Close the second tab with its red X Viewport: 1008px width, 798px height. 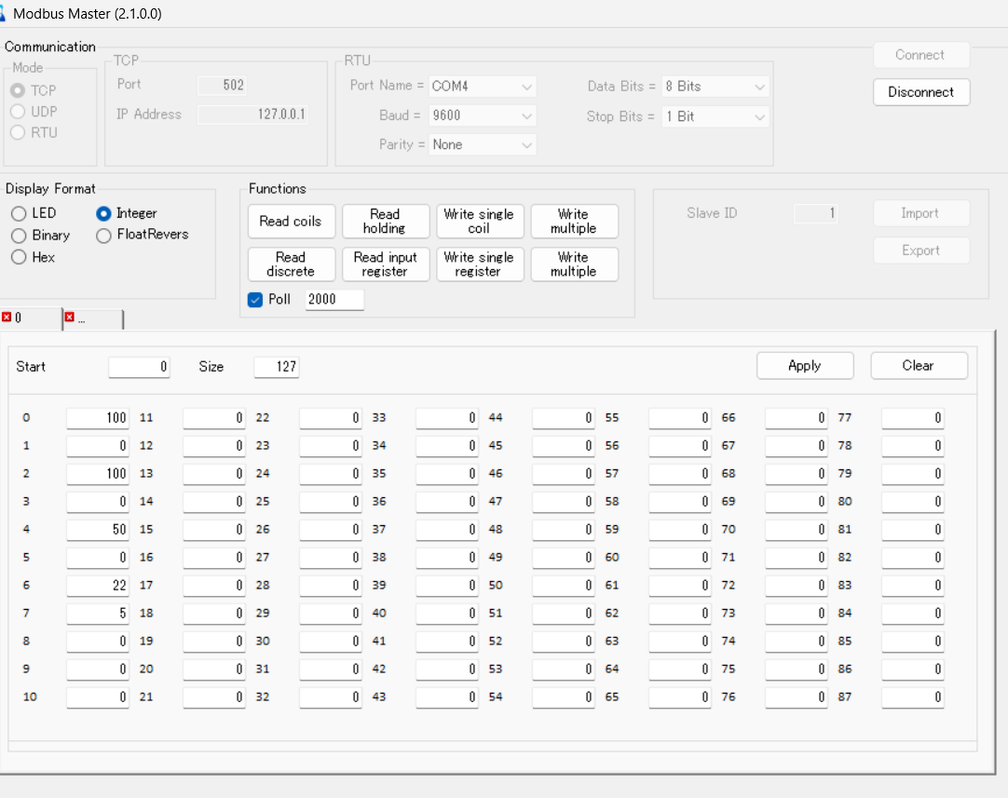(x=69, y=318)
